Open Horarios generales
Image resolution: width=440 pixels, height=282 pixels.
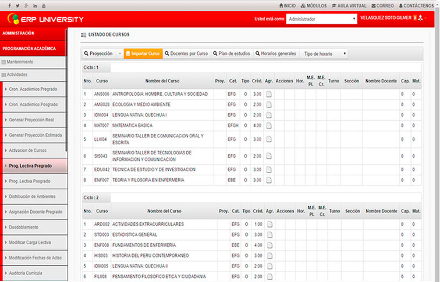(x=276, y=54)
